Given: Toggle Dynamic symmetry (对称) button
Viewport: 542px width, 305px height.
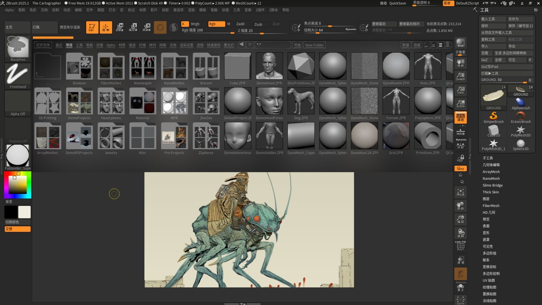Looking at the screenshot, I should (461, 144).
